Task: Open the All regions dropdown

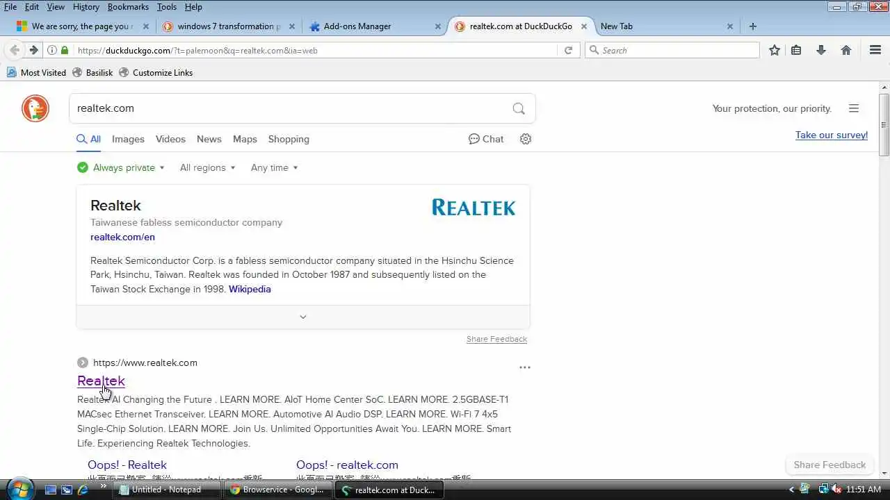Action: [x=207, y=167]
